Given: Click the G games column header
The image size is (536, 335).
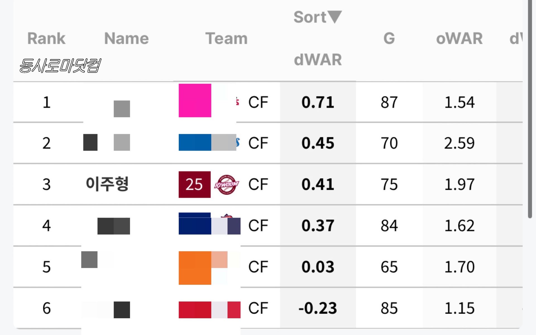Looking at the screenshot, I should click(389, 38).
